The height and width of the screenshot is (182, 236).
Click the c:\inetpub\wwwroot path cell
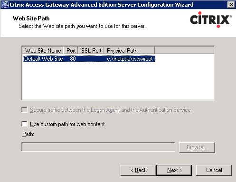tap(130, 59)
